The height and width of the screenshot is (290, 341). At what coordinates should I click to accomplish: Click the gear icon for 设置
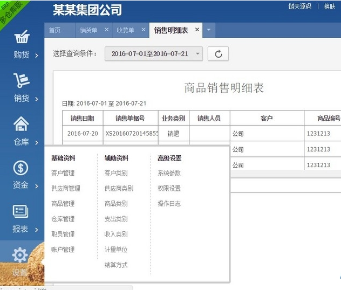click(x=20, y=255)
